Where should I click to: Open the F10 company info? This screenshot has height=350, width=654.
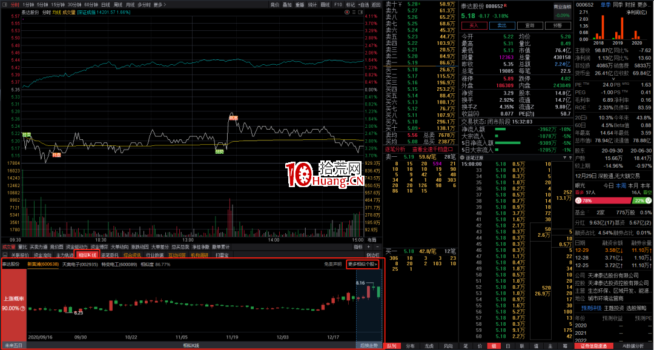[x=338, y=5]
